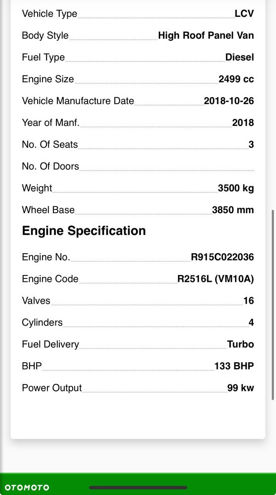Select the Engine Specification heading
Viewport: 276px width, 495px height.
pyautogui.click(x=84, y=231)
